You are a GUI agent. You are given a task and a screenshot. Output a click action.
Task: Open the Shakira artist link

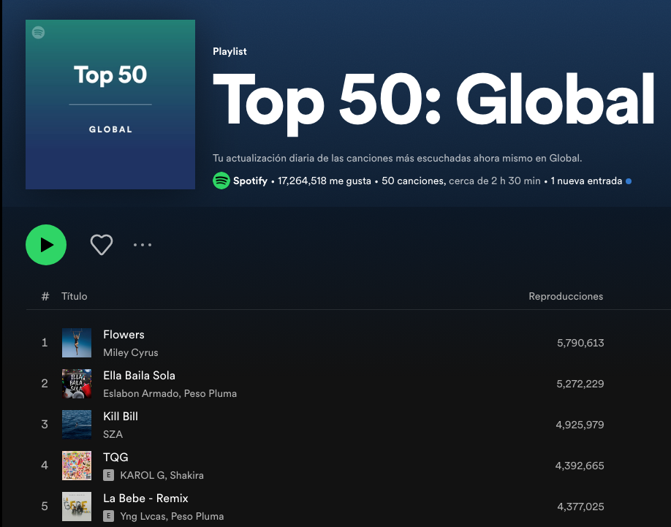(186, 475)
